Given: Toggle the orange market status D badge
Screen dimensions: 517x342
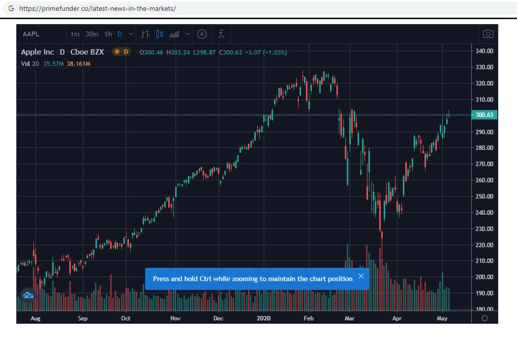Looking at the screenshot, I should [121, 52].
